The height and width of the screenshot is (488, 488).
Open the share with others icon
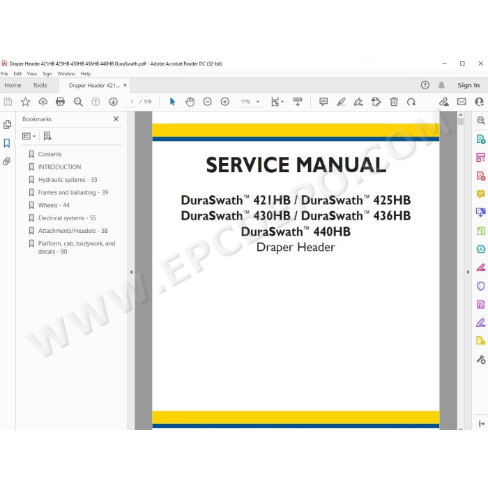point(480,102)
